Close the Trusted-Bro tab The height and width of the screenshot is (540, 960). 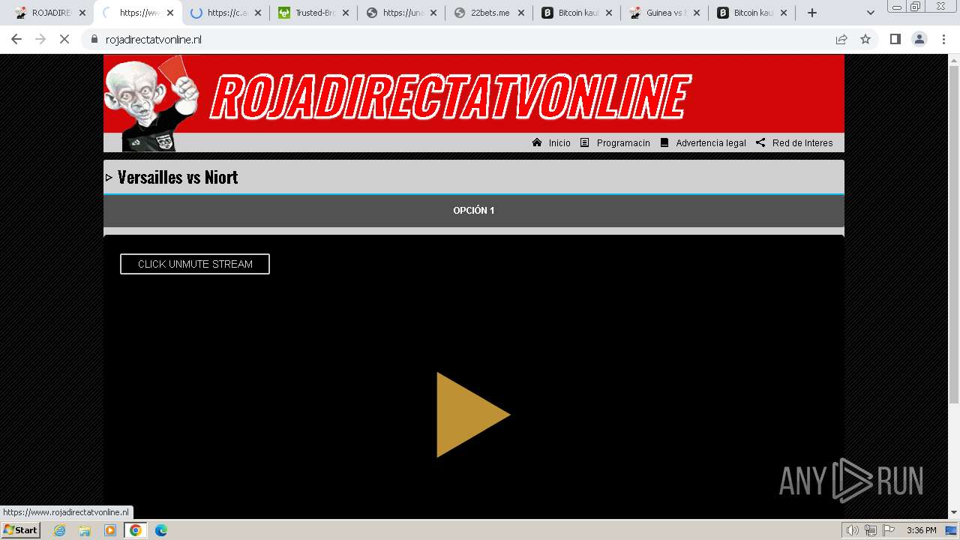[346, 13]
